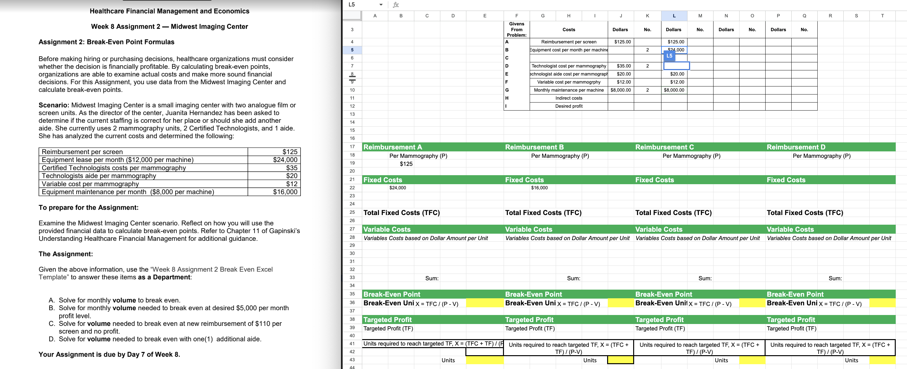Select column T header
Screen dimensions: 907x369
coord(882,15)
